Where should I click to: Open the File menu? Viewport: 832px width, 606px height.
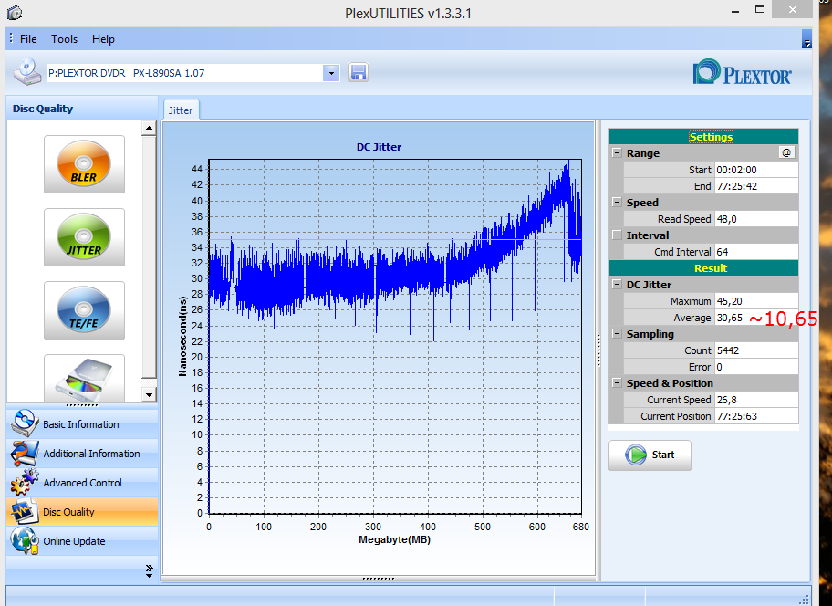coord(28,38)
